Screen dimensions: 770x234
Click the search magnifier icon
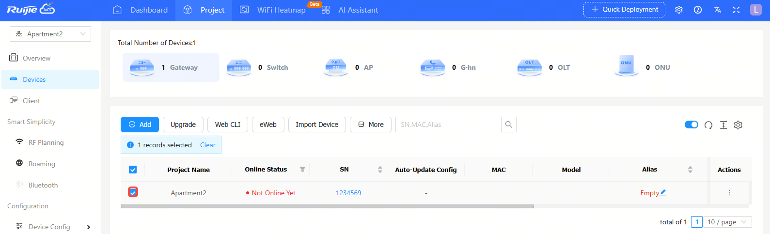coord(508,125)
